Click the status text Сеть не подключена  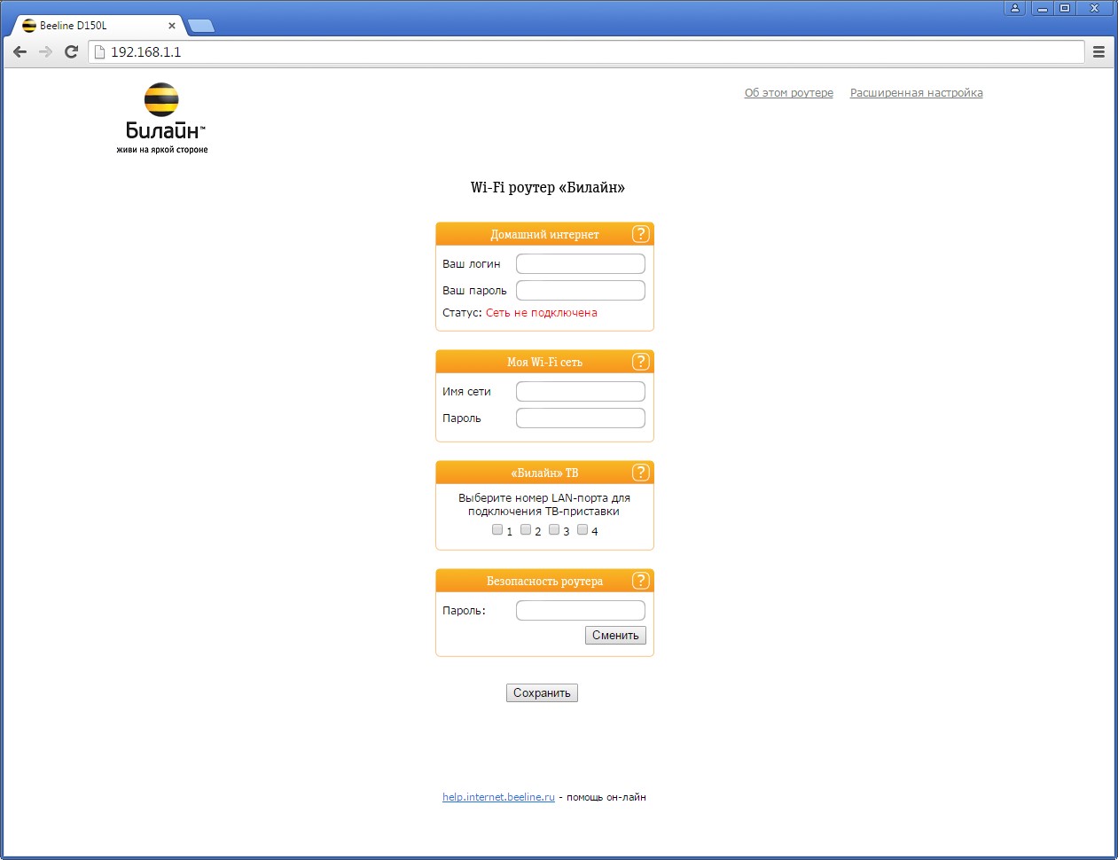coord(542,313)
